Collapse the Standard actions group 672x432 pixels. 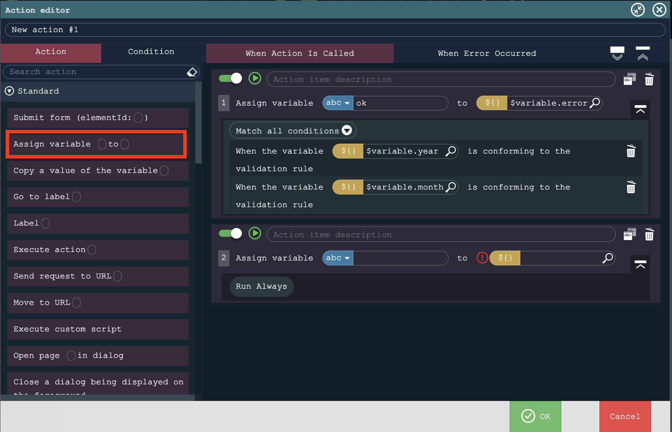(x=10, y=91)
